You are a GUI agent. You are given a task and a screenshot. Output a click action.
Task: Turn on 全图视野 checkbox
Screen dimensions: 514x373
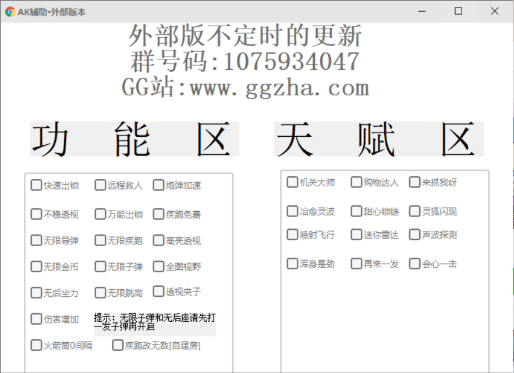(x=158, y=267)
